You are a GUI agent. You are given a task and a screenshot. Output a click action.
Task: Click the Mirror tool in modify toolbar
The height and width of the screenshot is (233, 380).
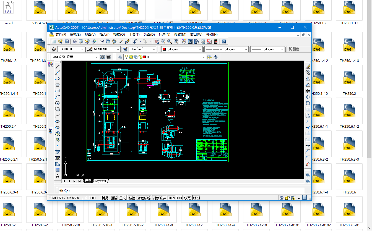point(308,79)
